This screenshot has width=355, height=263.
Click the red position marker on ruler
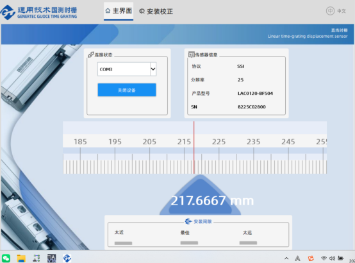194,148
